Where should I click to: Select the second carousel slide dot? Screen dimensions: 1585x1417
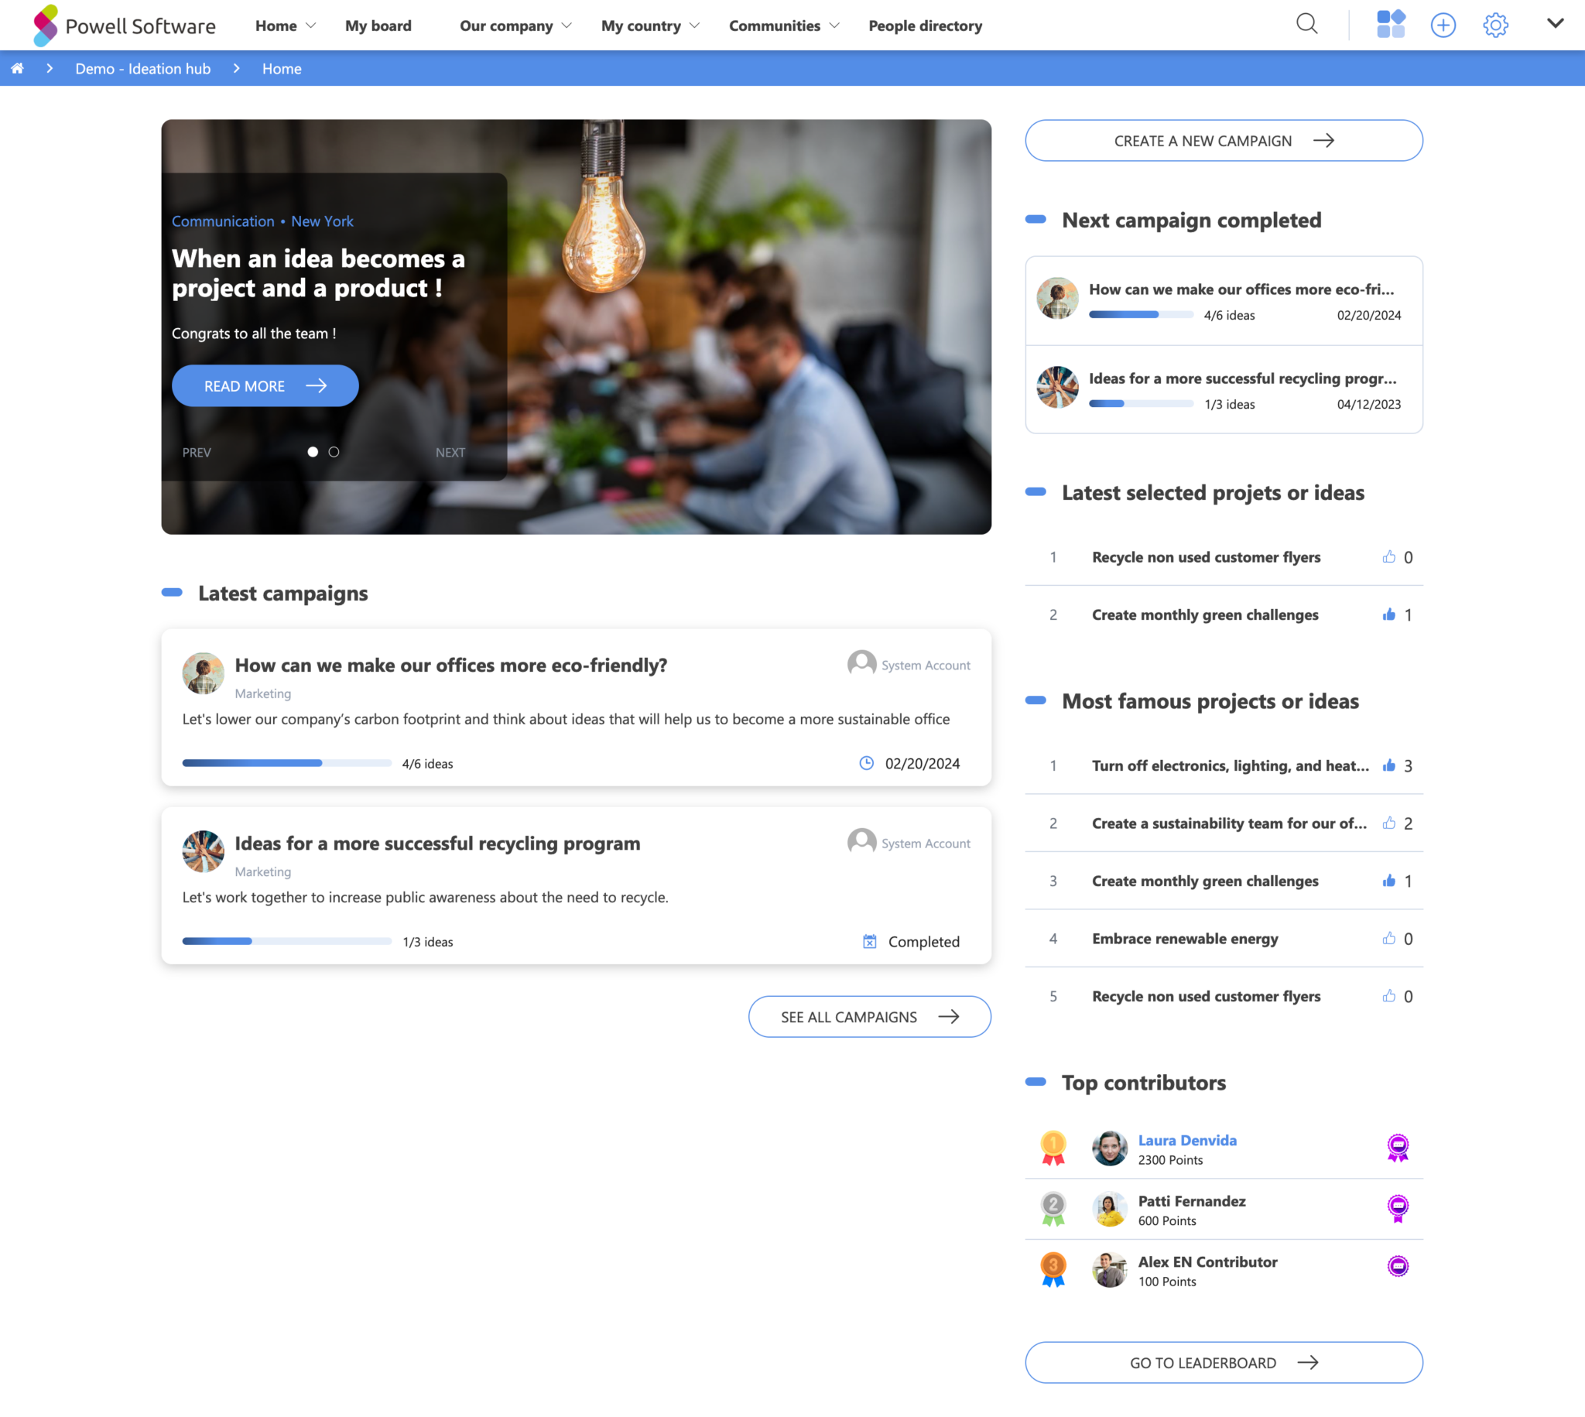334,452
